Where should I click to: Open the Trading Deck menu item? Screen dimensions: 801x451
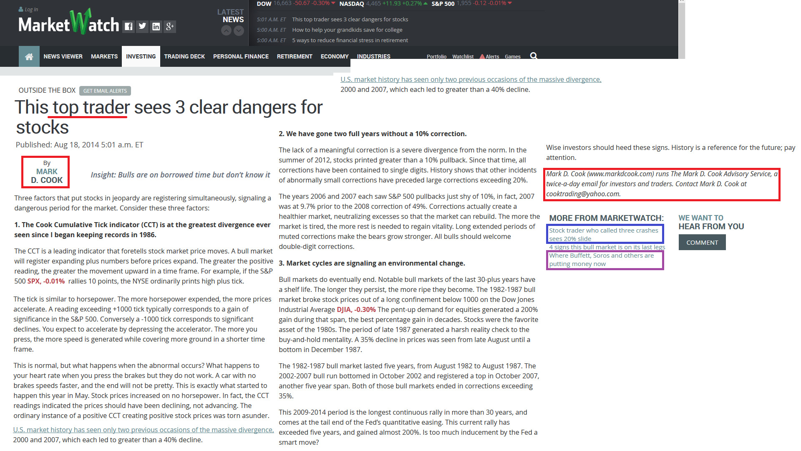(x=184, y=56)
